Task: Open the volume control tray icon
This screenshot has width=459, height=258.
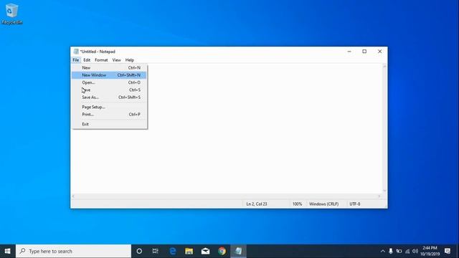Action: [x=415, y=251]
